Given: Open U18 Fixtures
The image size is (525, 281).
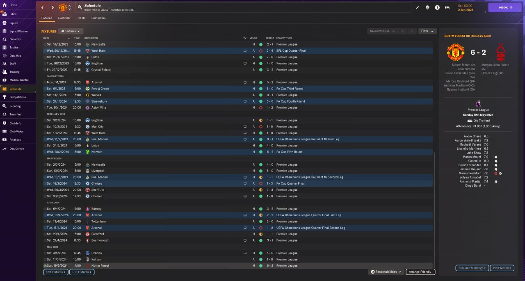Looking at the screenshot, I should click(82, 272).
